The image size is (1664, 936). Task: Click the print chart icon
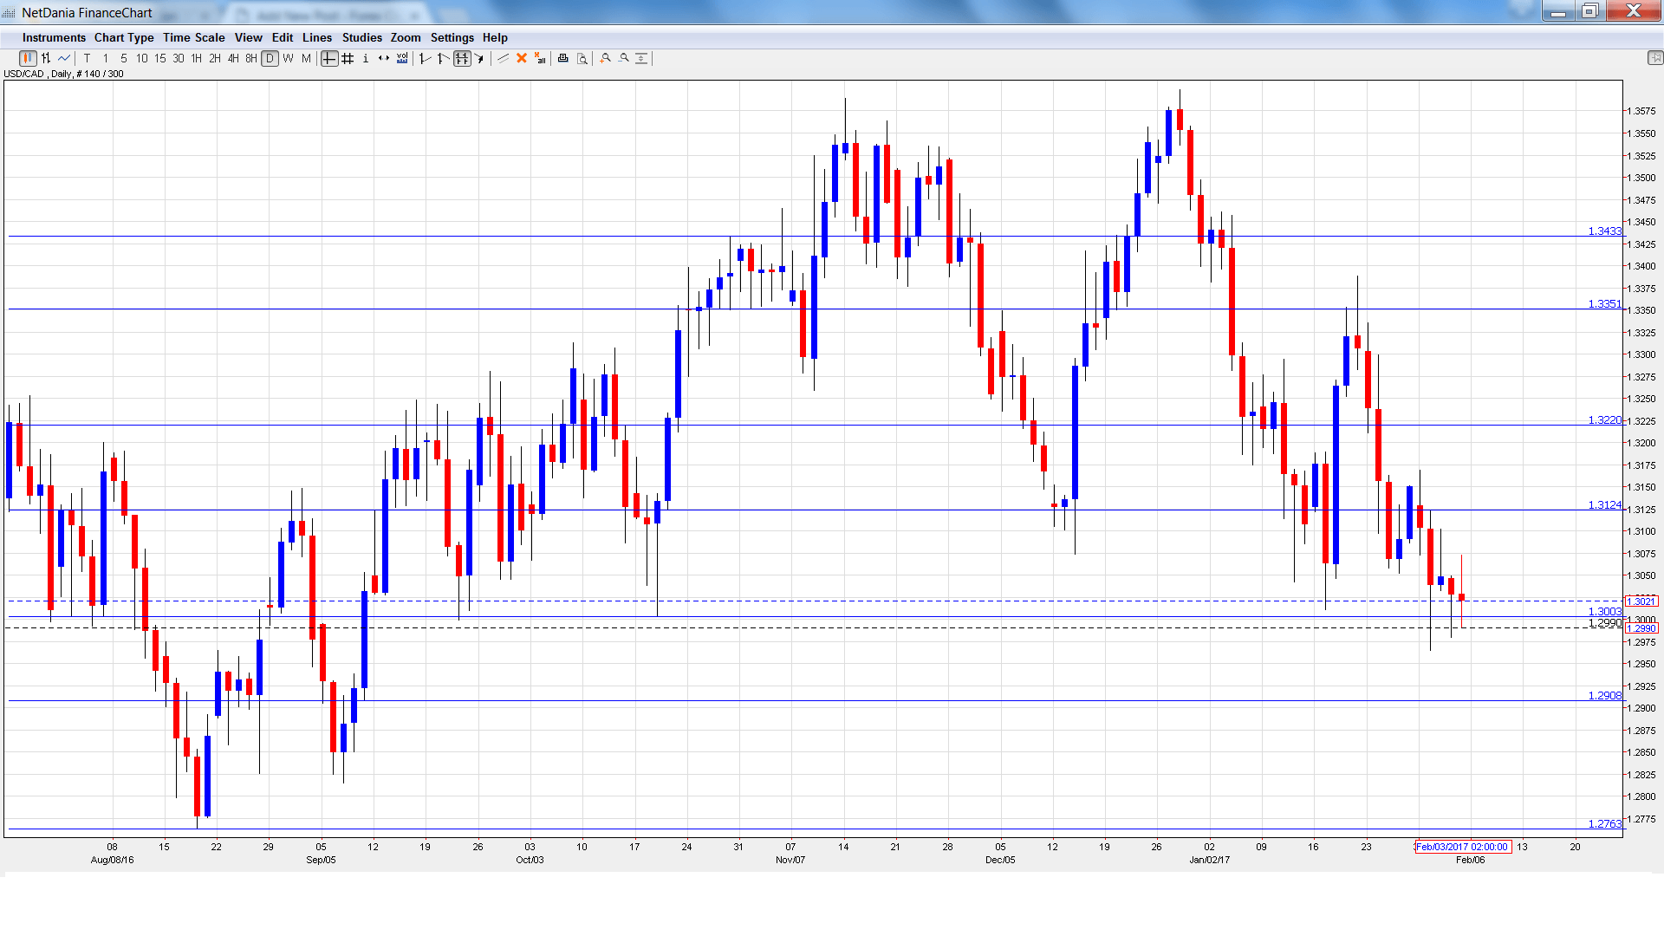click(x=563, y=58)
